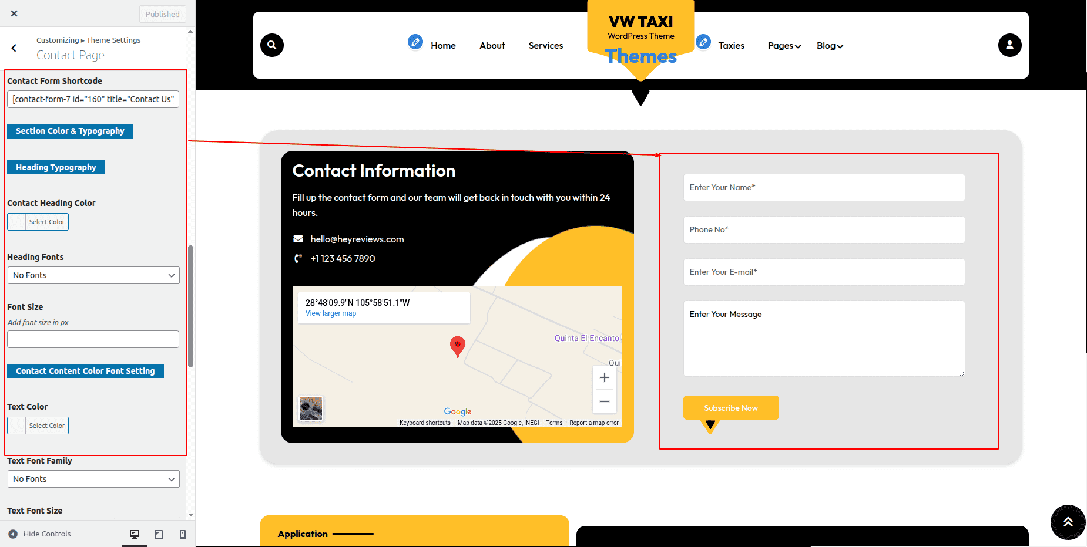
Task: Switch to tablet preview icon
Action: tap(159, 534)
